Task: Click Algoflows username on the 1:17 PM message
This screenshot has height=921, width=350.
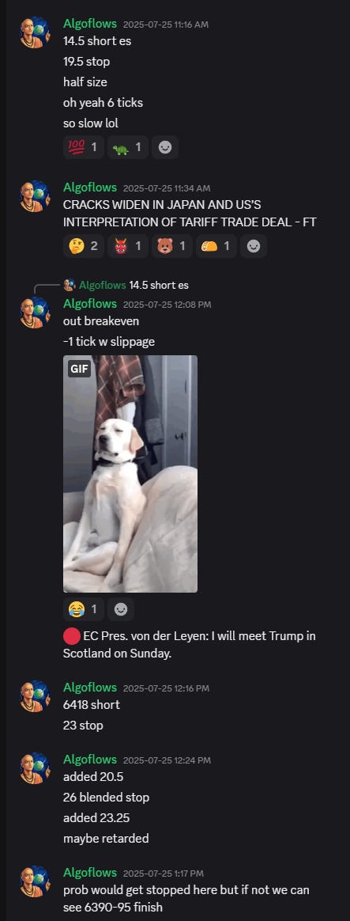Action: [90, 873]
